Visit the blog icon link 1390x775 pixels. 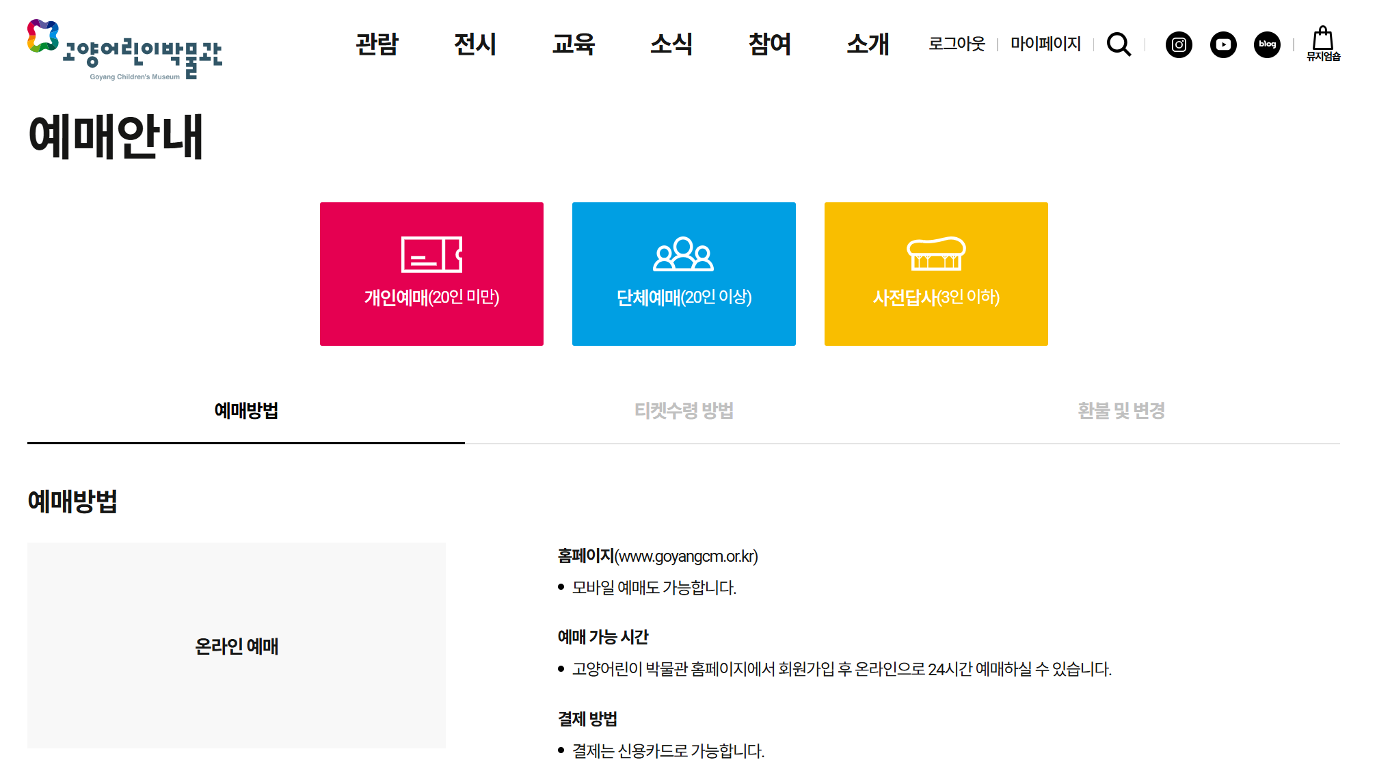click(1267, 44)
